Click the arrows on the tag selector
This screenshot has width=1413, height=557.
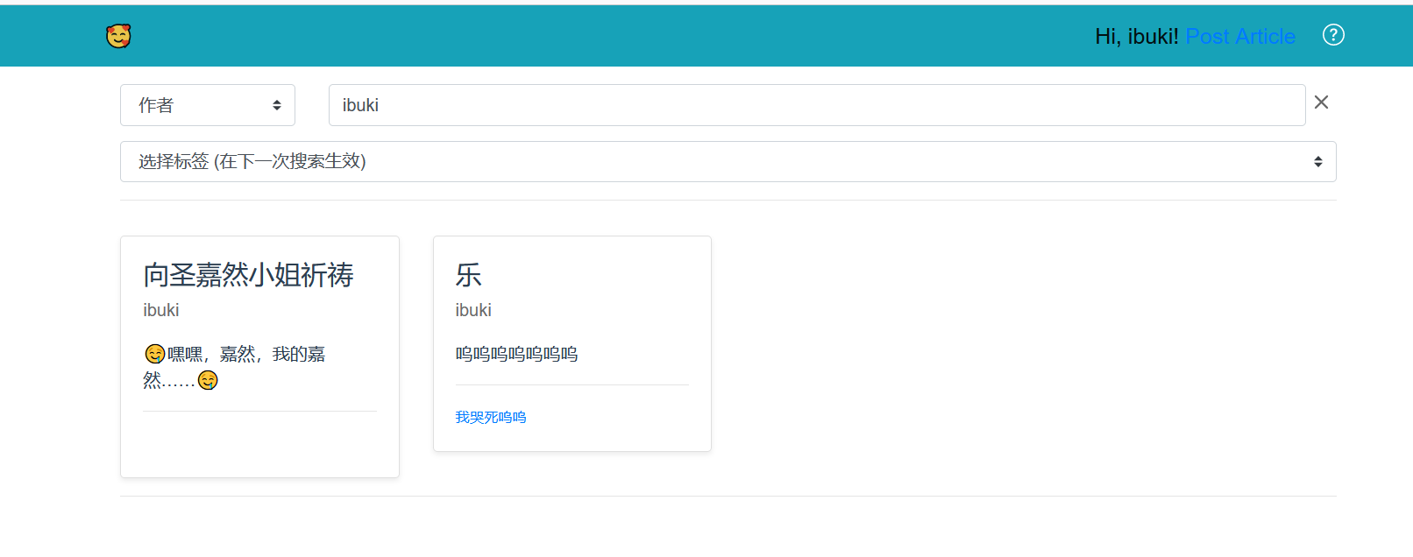(x=1317, y=162)
